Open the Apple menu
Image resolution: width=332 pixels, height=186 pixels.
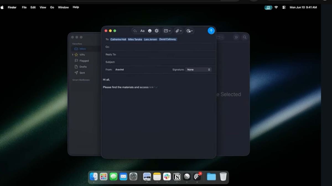click(x=2, y=7)
